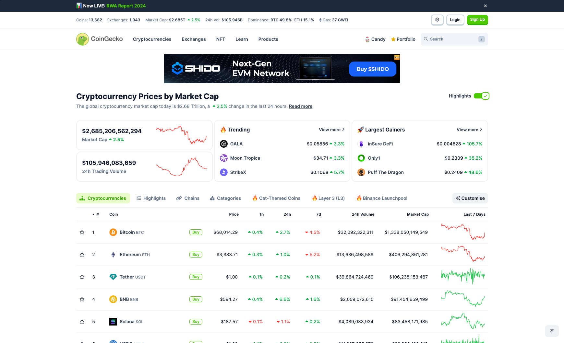Click the scroll-to-top arrow button
This screenshot has width=564, height=343.
coord(552,331)
